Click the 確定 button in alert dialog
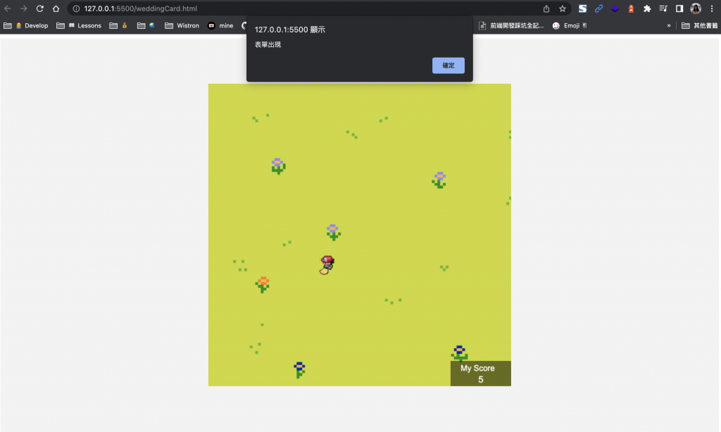The height and width of the screenshot is (432, 721). (449, 65)
